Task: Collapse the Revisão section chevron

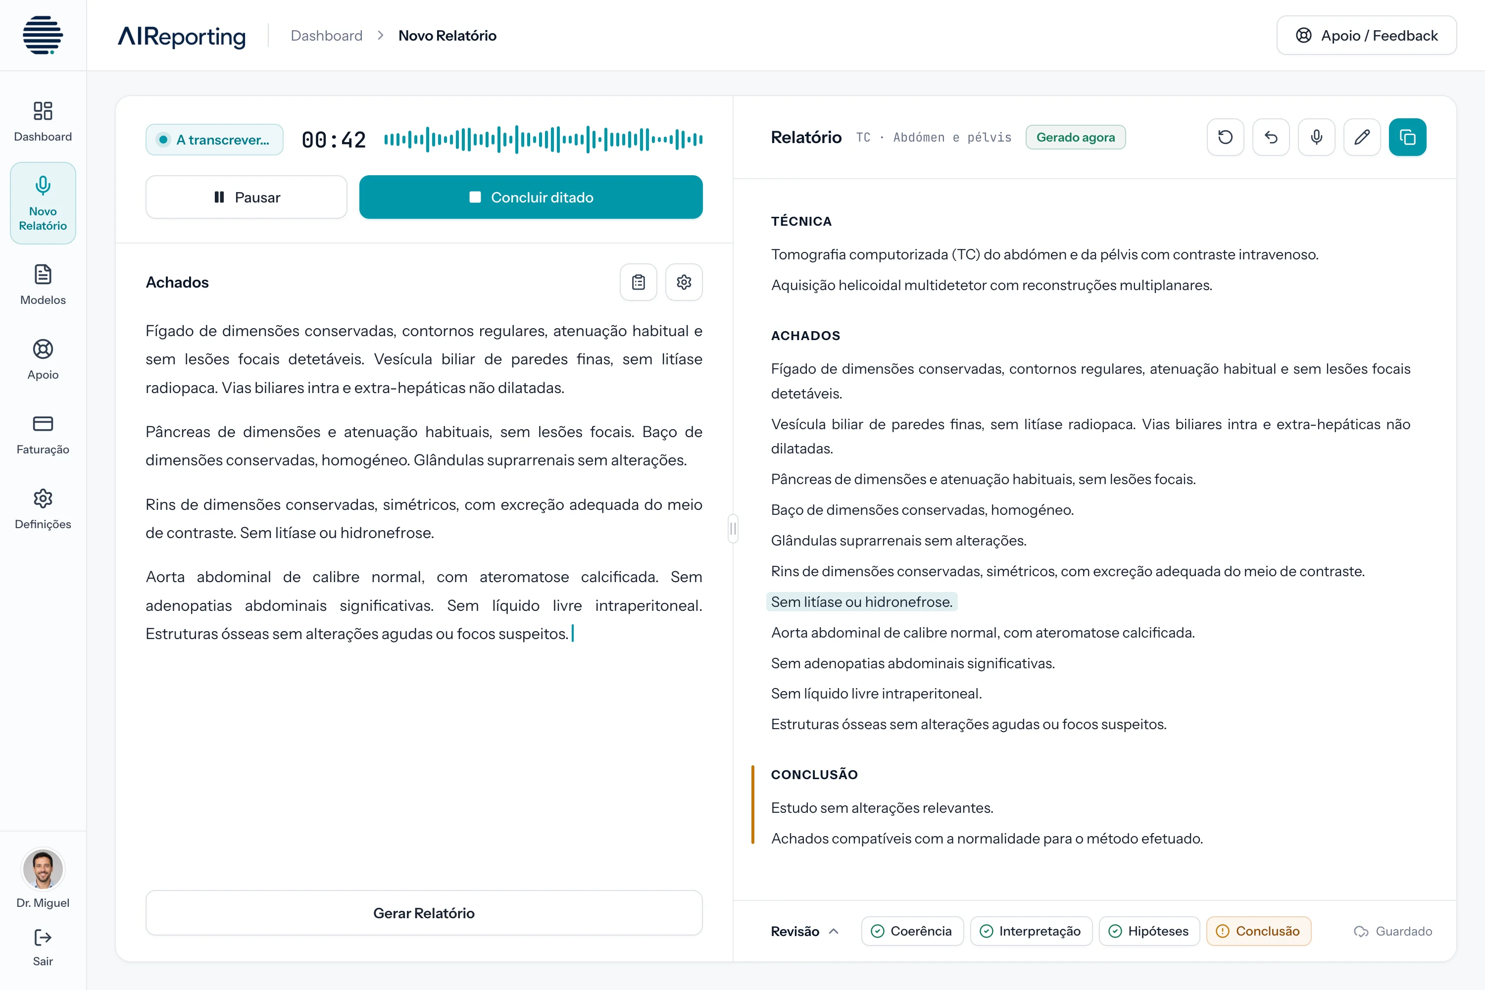Action: click(834, 931)
